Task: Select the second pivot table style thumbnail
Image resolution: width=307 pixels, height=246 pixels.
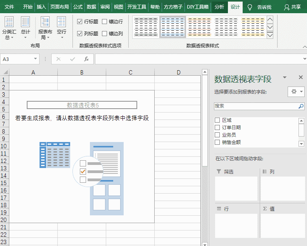Action: tap(172, 27)
